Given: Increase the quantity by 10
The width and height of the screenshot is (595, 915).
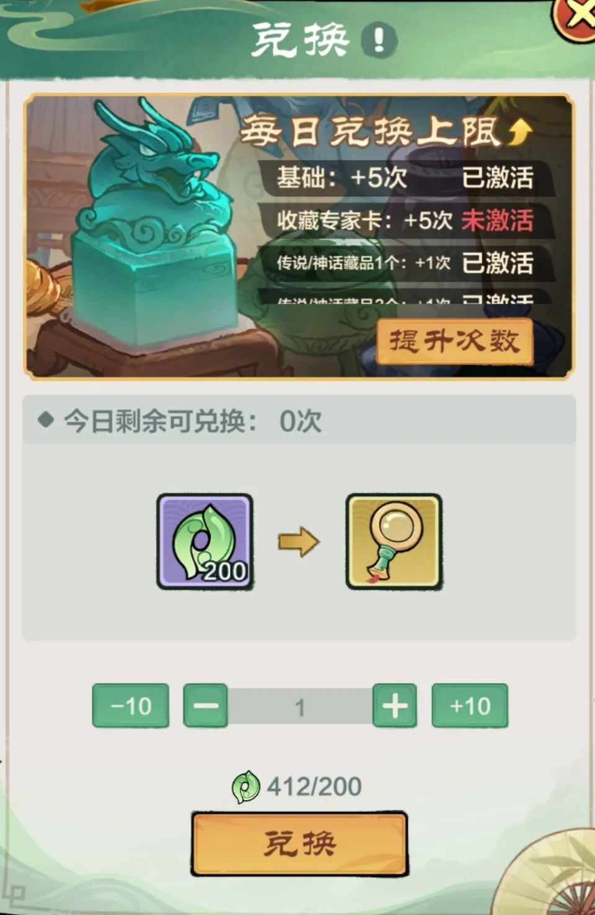Looking at the screenshot, I should [470, 706].
